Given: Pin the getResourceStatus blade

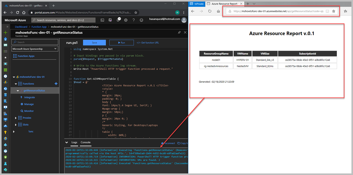Looking at the screenshot, I should [179, 32].
